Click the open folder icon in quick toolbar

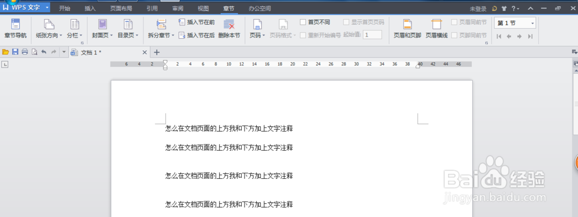click(x=6, y=52)
